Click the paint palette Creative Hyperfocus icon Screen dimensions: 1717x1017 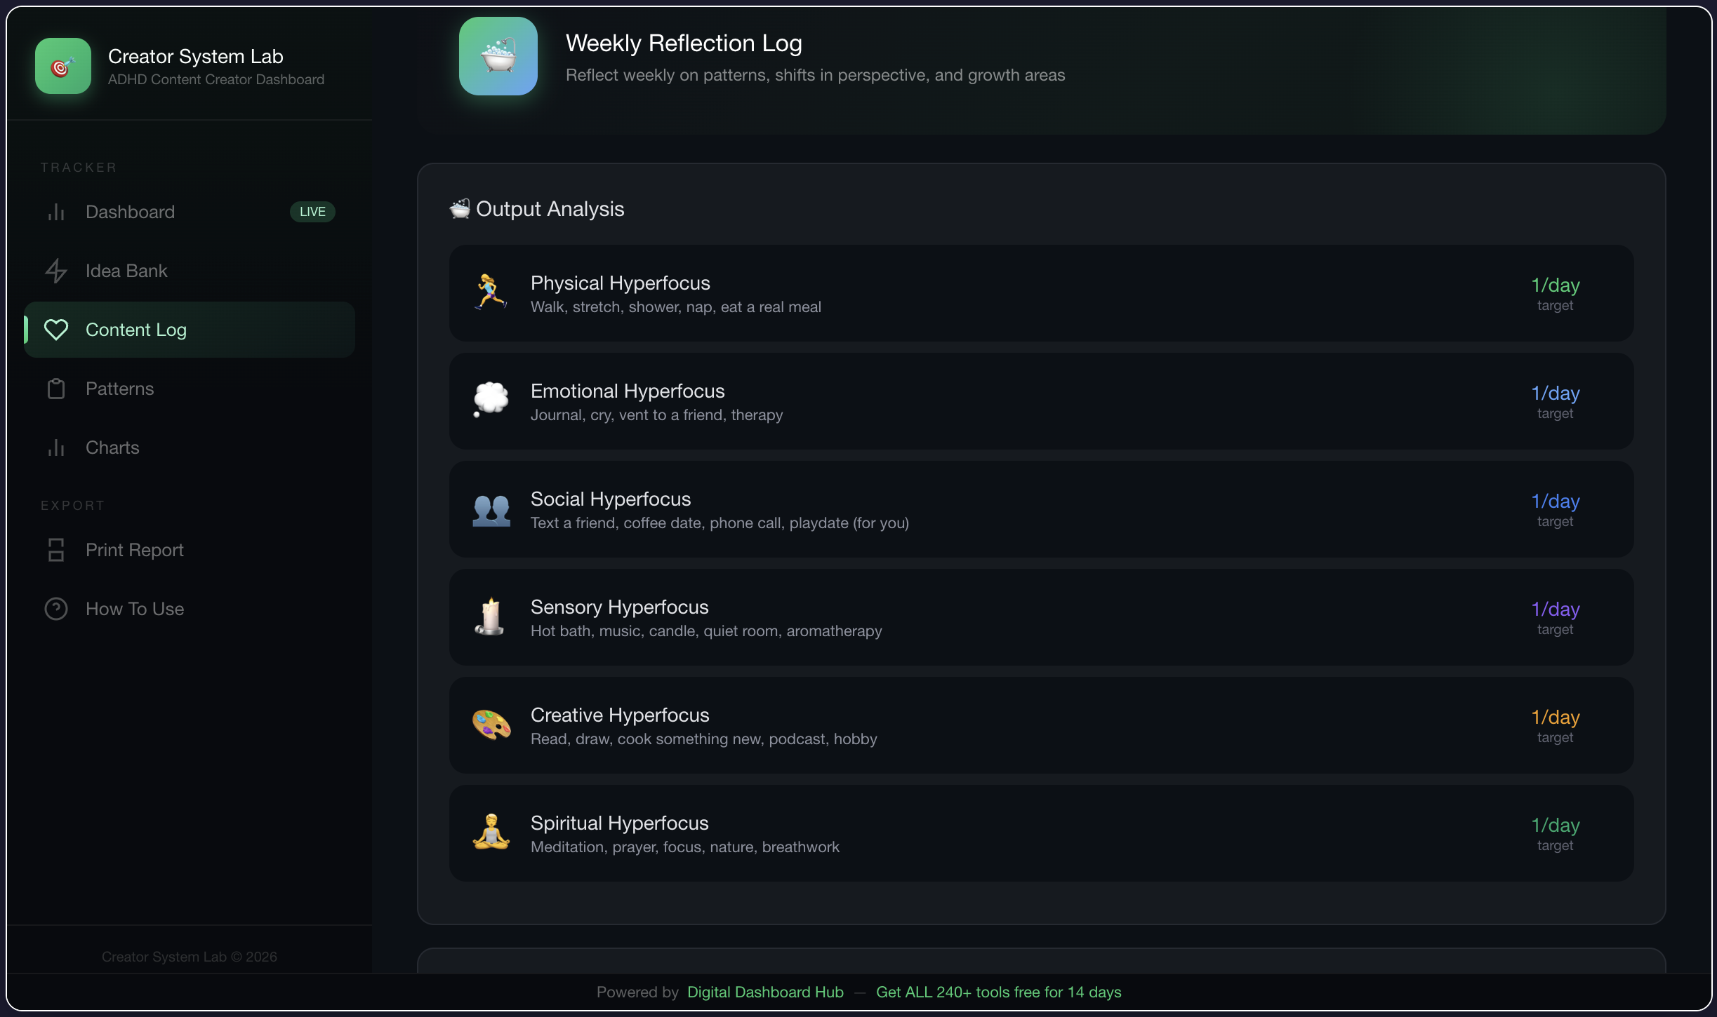click(x=491, y=725)
